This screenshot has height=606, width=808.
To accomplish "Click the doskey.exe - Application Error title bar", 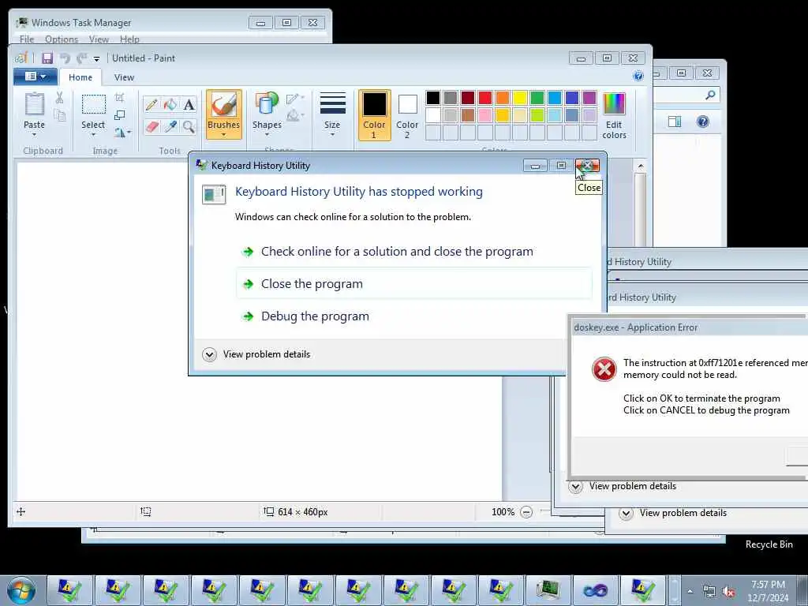I will 690,327.
